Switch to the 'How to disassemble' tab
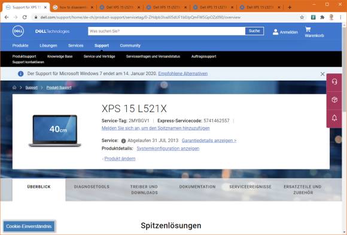347x235 pixels. [x=73, y=7]
